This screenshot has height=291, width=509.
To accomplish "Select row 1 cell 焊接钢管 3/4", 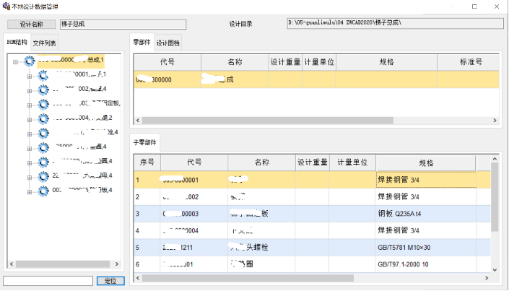I will click(426, 180).
